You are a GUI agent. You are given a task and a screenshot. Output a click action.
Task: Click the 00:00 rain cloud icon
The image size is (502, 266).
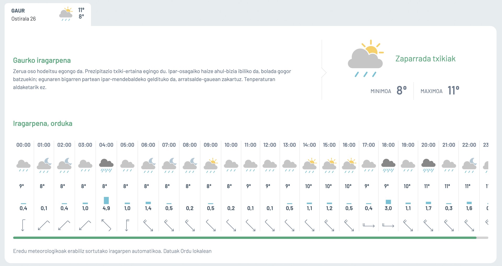click(23, 165)
